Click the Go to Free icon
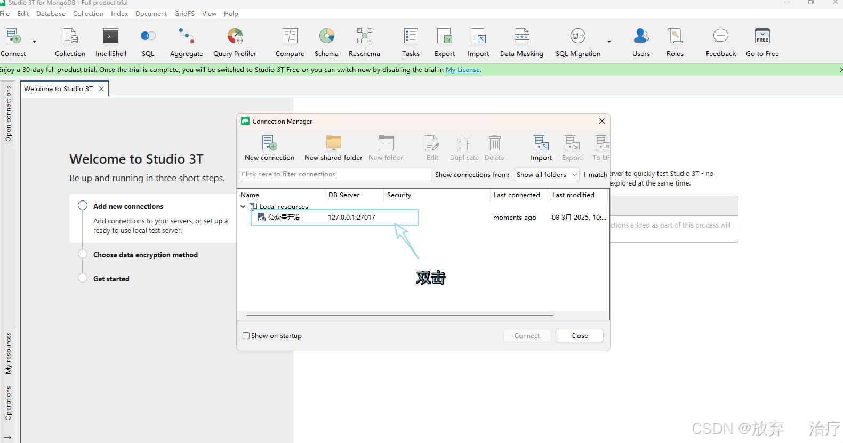The image size is (843, 443). click(x=762, y=37)
